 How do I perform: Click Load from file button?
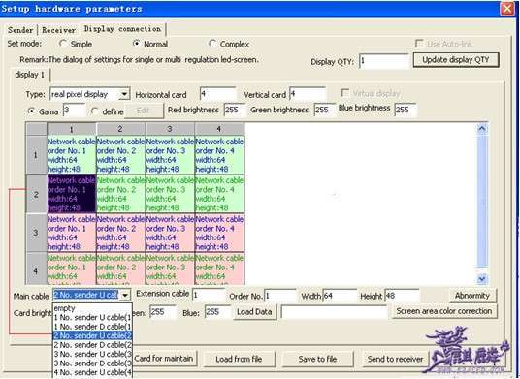pyautogui.click(x=239, y=359)
